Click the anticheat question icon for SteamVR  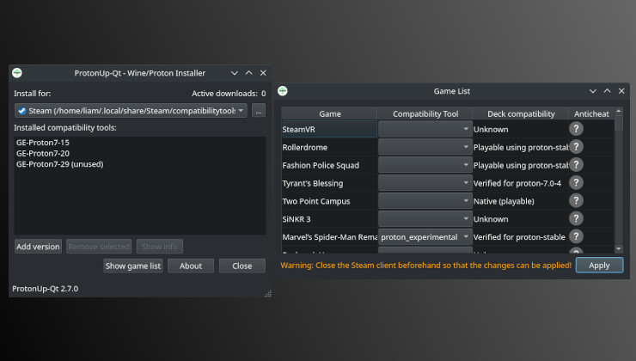(x=576, y=129)
